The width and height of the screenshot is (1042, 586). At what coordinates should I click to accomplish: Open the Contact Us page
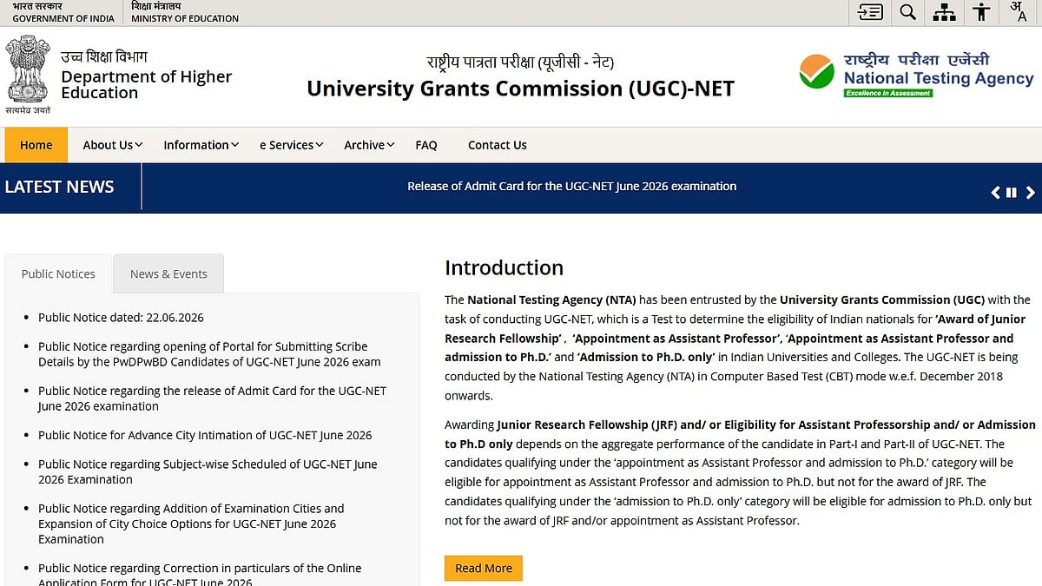tap(498, 145)
